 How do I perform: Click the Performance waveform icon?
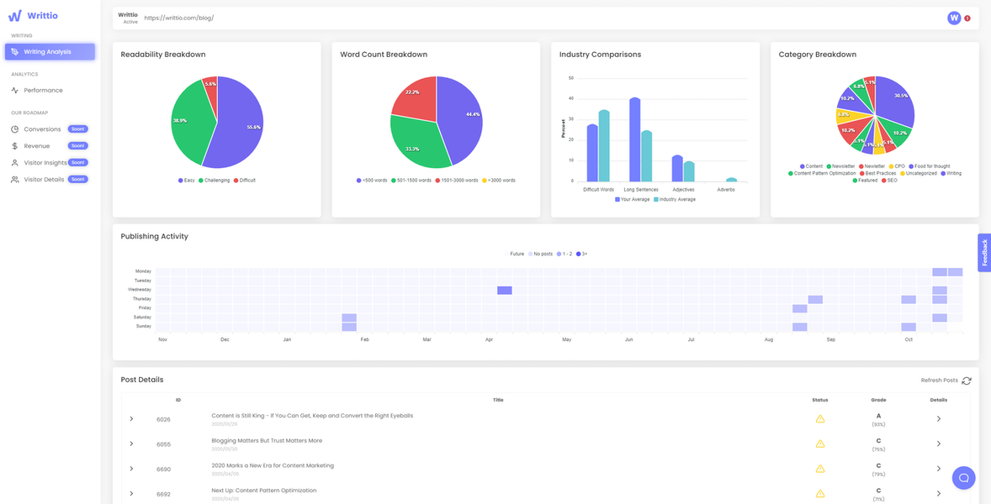[x=14, y=90]
